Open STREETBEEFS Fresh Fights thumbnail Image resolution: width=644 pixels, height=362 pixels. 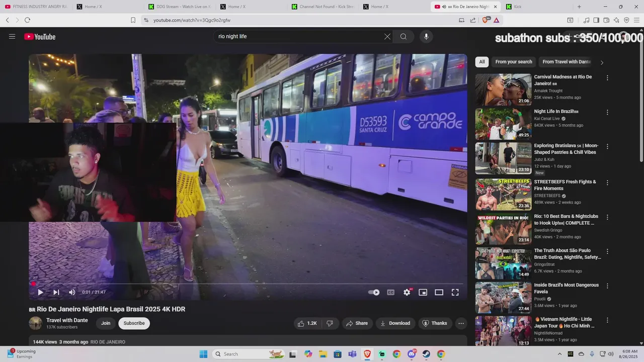503,194
